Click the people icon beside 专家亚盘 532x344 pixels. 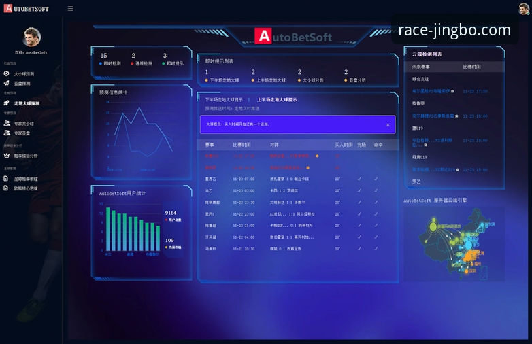[7, 133]
